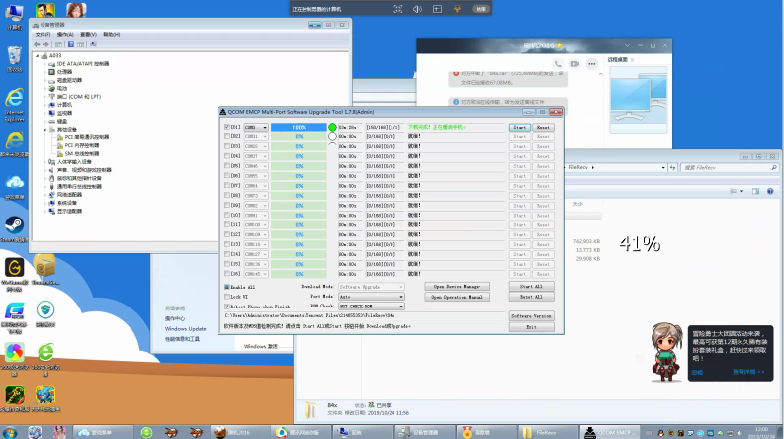The image size is (784, 439).
Task: Open the COM port dropdown for port [01]
Action: [265, 127]
